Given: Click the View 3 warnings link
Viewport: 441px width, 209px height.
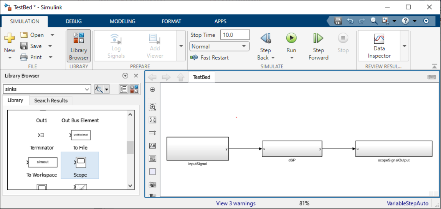Looking at the screenshot, I should [236, 203].
